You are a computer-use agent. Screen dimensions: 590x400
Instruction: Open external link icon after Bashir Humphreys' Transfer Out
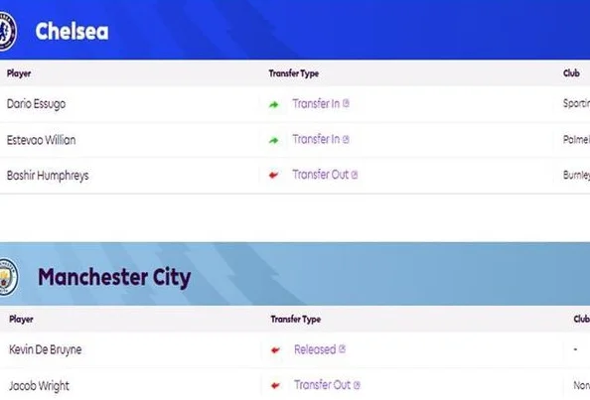click(355, 175)
